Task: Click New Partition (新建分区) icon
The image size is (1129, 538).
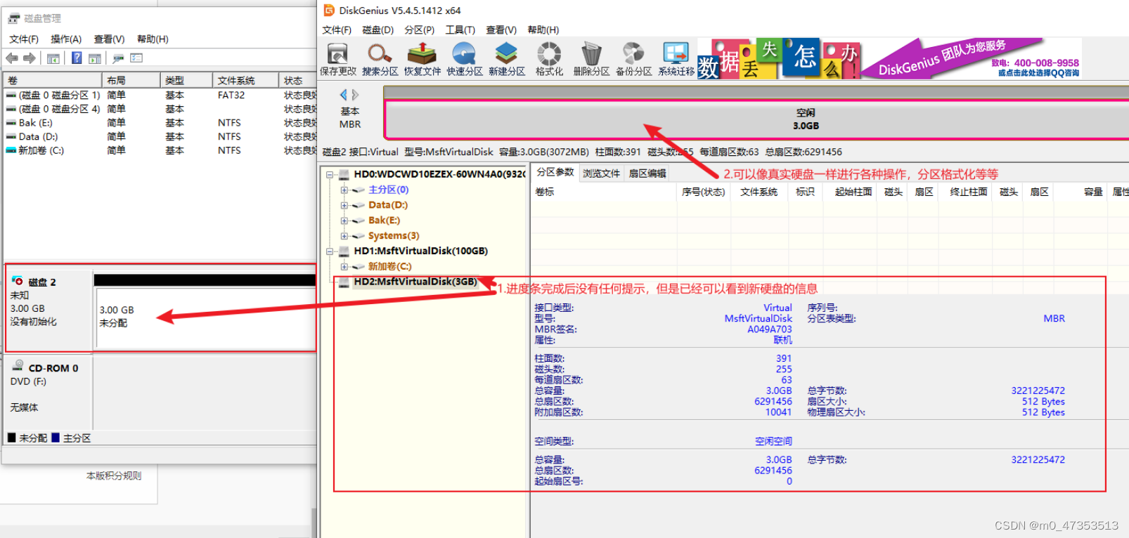Action: (x=506, y=59)
